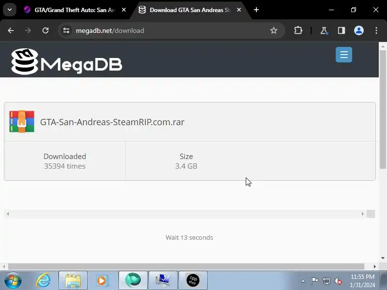Open the Extensions puzzle icon
Viewport: 387px width, 290px height.
[x=298, y=30]
